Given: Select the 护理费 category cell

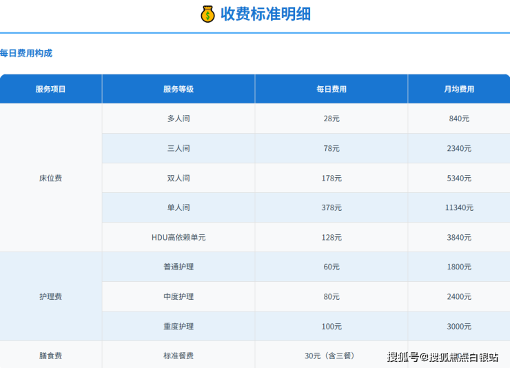Looking at the screenshot, I should [x=51, y=296].
